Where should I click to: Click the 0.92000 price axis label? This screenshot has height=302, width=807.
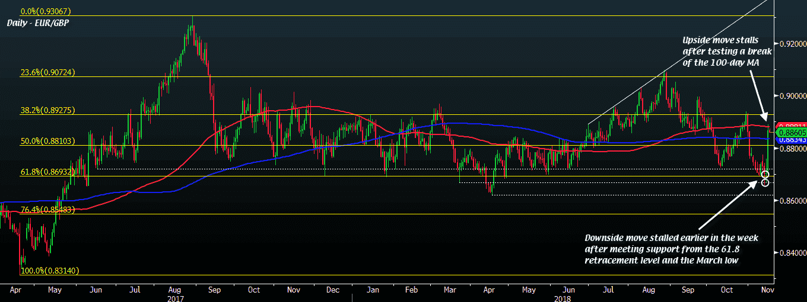[x=790, y=44]
